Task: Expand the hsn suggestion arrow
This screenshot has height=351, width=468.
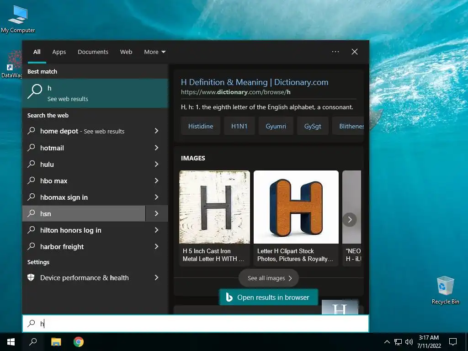Action: tap(157, 213)
